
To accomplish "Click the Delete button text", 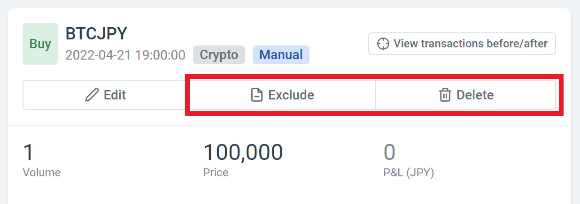I will click(x=475, y=95).
